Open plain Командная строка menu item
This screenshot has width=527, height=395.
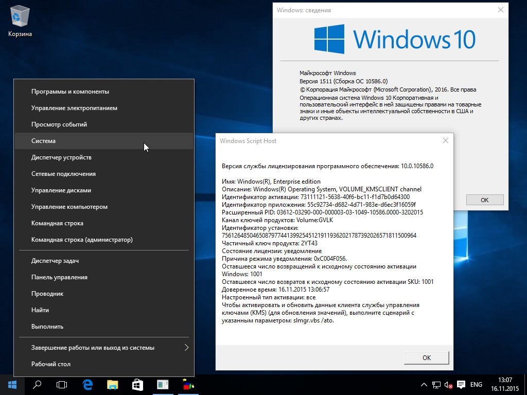point(104,223)
